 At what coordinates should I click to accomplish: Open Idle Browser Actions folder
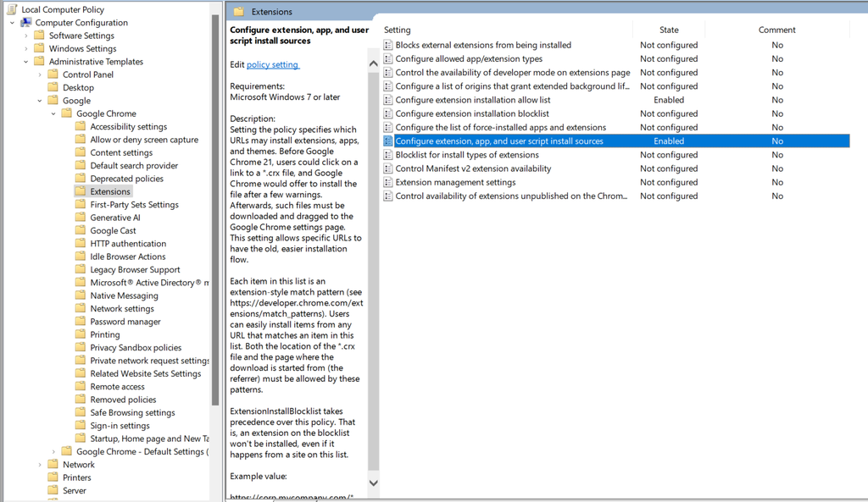[x=128, y=257]
